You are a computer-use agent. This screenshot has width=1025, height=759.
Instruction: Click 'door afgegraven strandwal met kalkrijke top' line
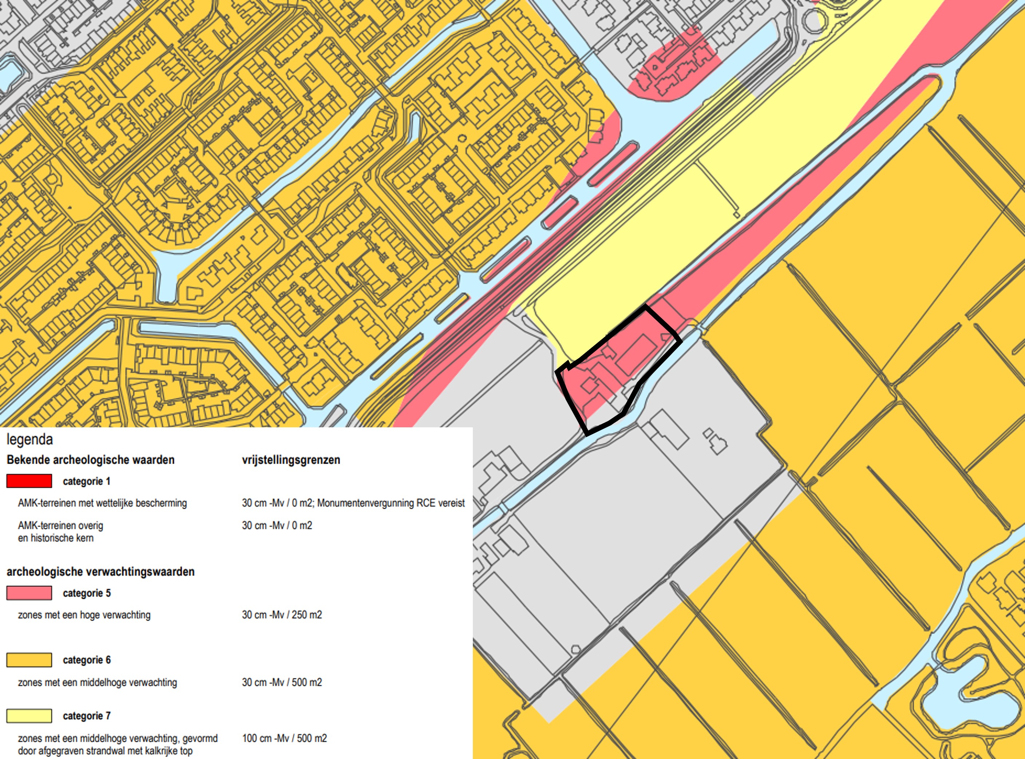pyautogui.click(x=105, y=751)
